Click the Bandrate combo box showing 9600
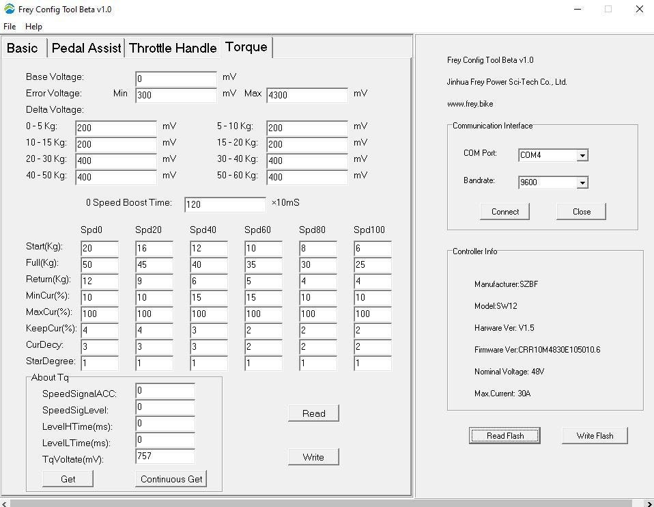The height and width of the screenshot is (507, 654). (553, 182)
